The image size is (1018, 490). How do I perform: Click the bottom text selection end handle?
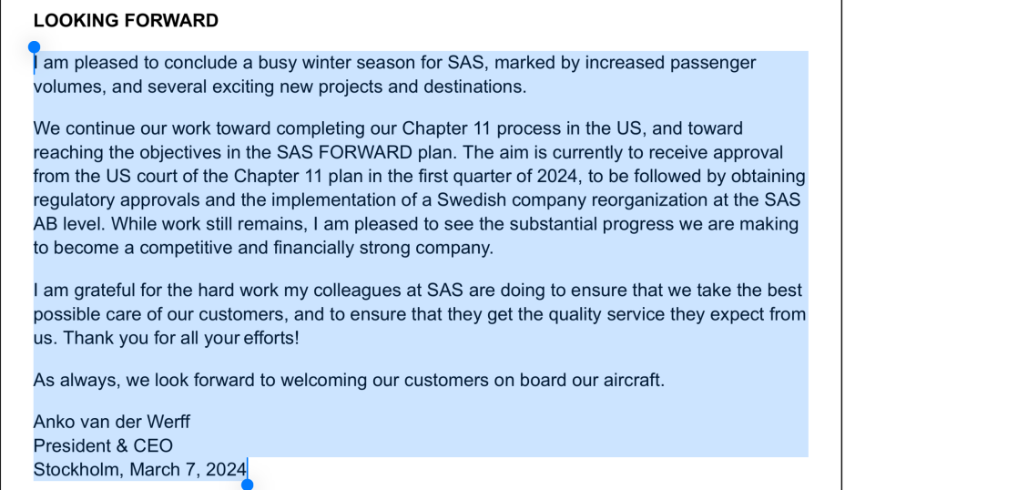click(x=247, y=485)
